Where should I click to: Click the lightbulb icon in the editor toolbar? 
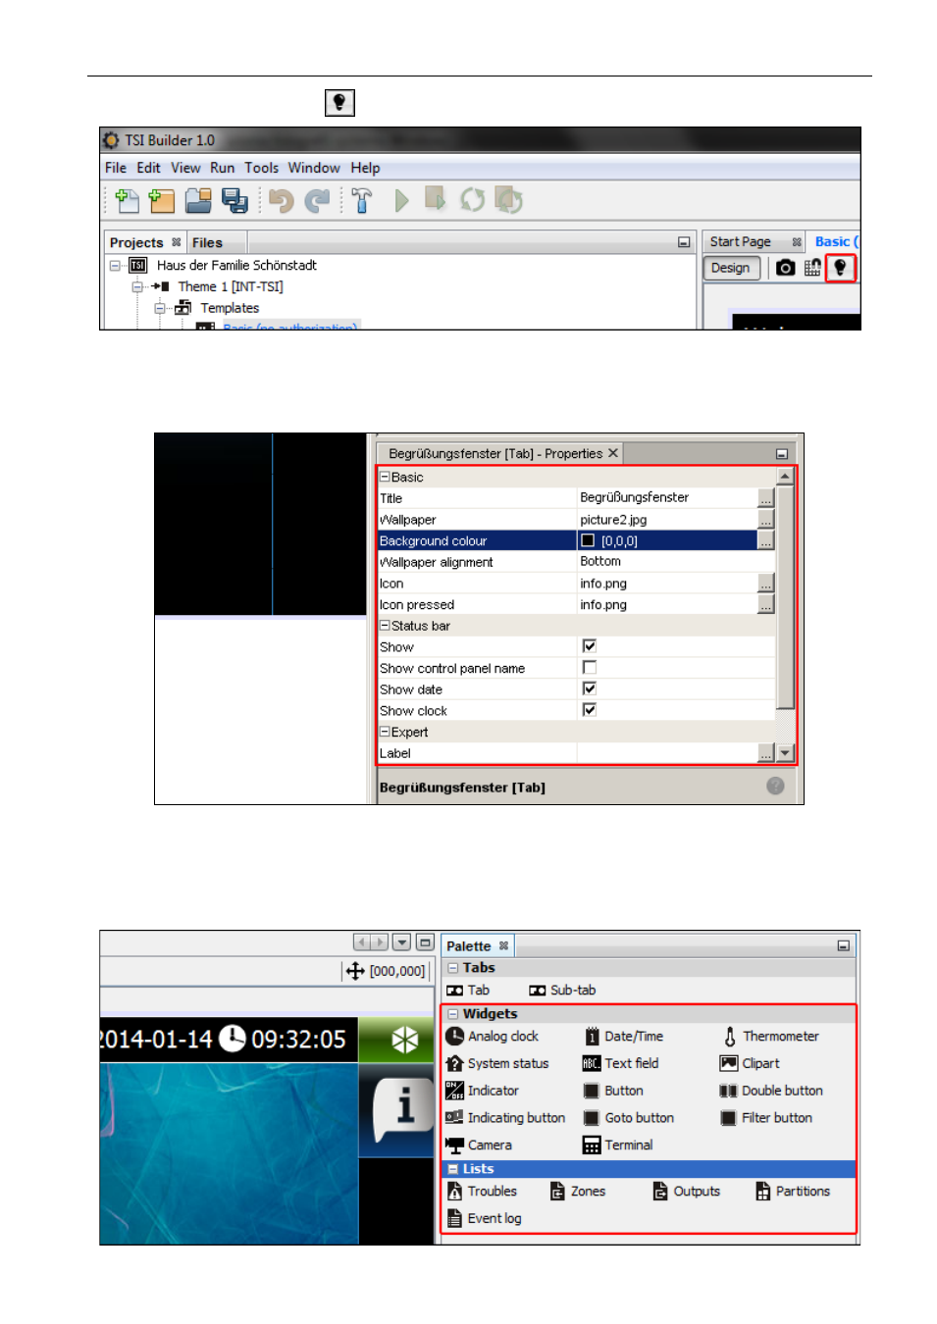click(840, 268)
